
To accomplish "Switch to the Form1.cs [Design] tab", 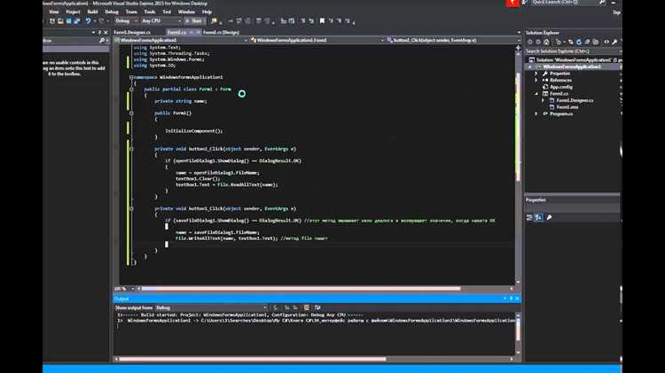I will (221, 32).
